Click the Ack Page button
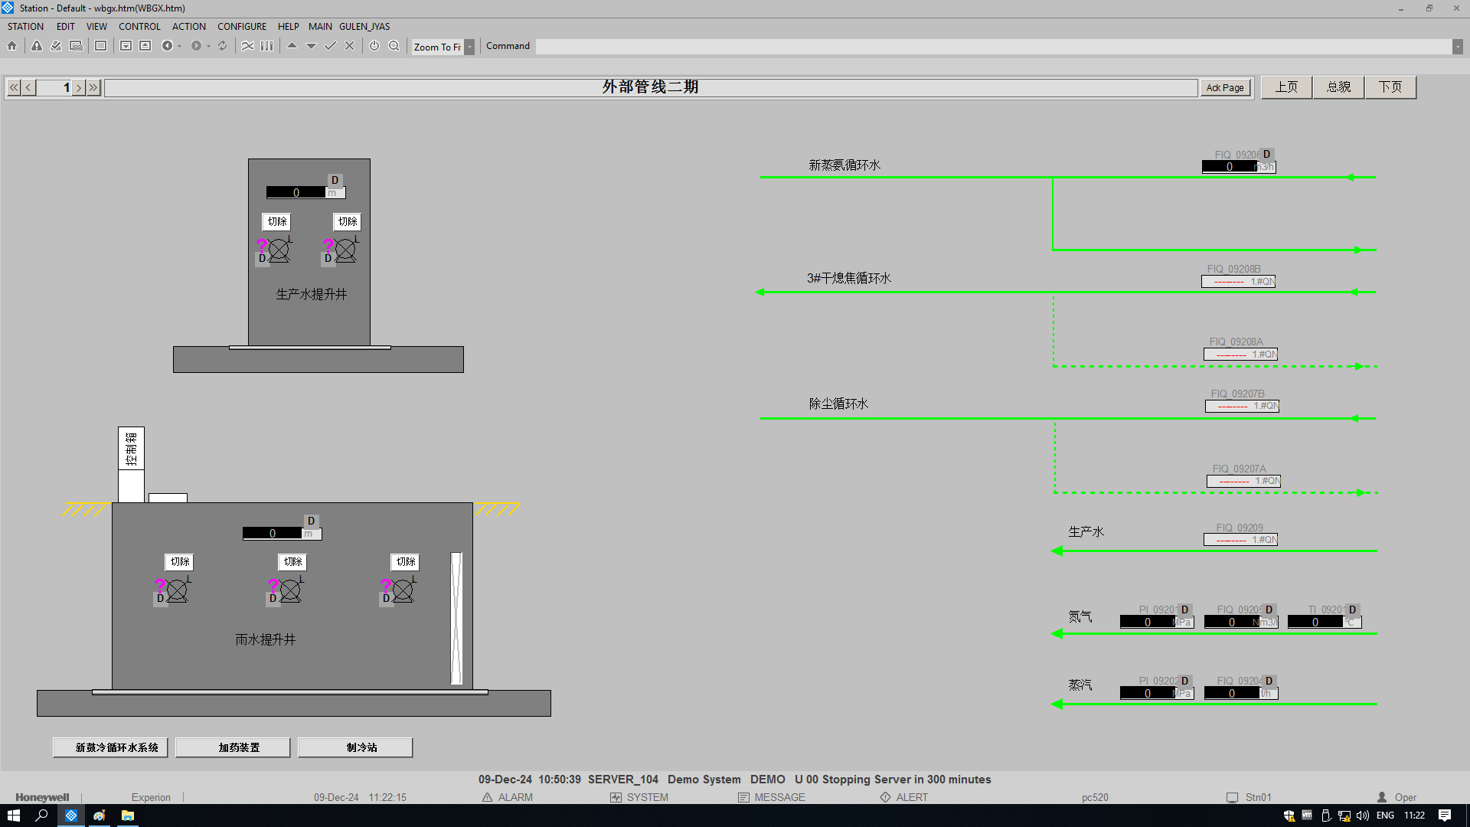This screenshot has height=827, width=1470. pyautogui.click(x=1225, y=87)
